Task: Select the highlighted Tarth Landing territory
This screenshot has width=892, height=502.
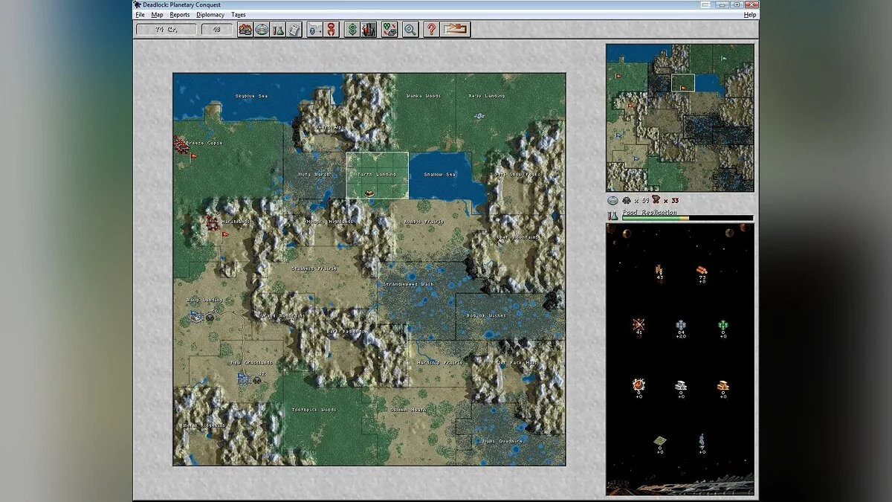Action: pos(377,176)
